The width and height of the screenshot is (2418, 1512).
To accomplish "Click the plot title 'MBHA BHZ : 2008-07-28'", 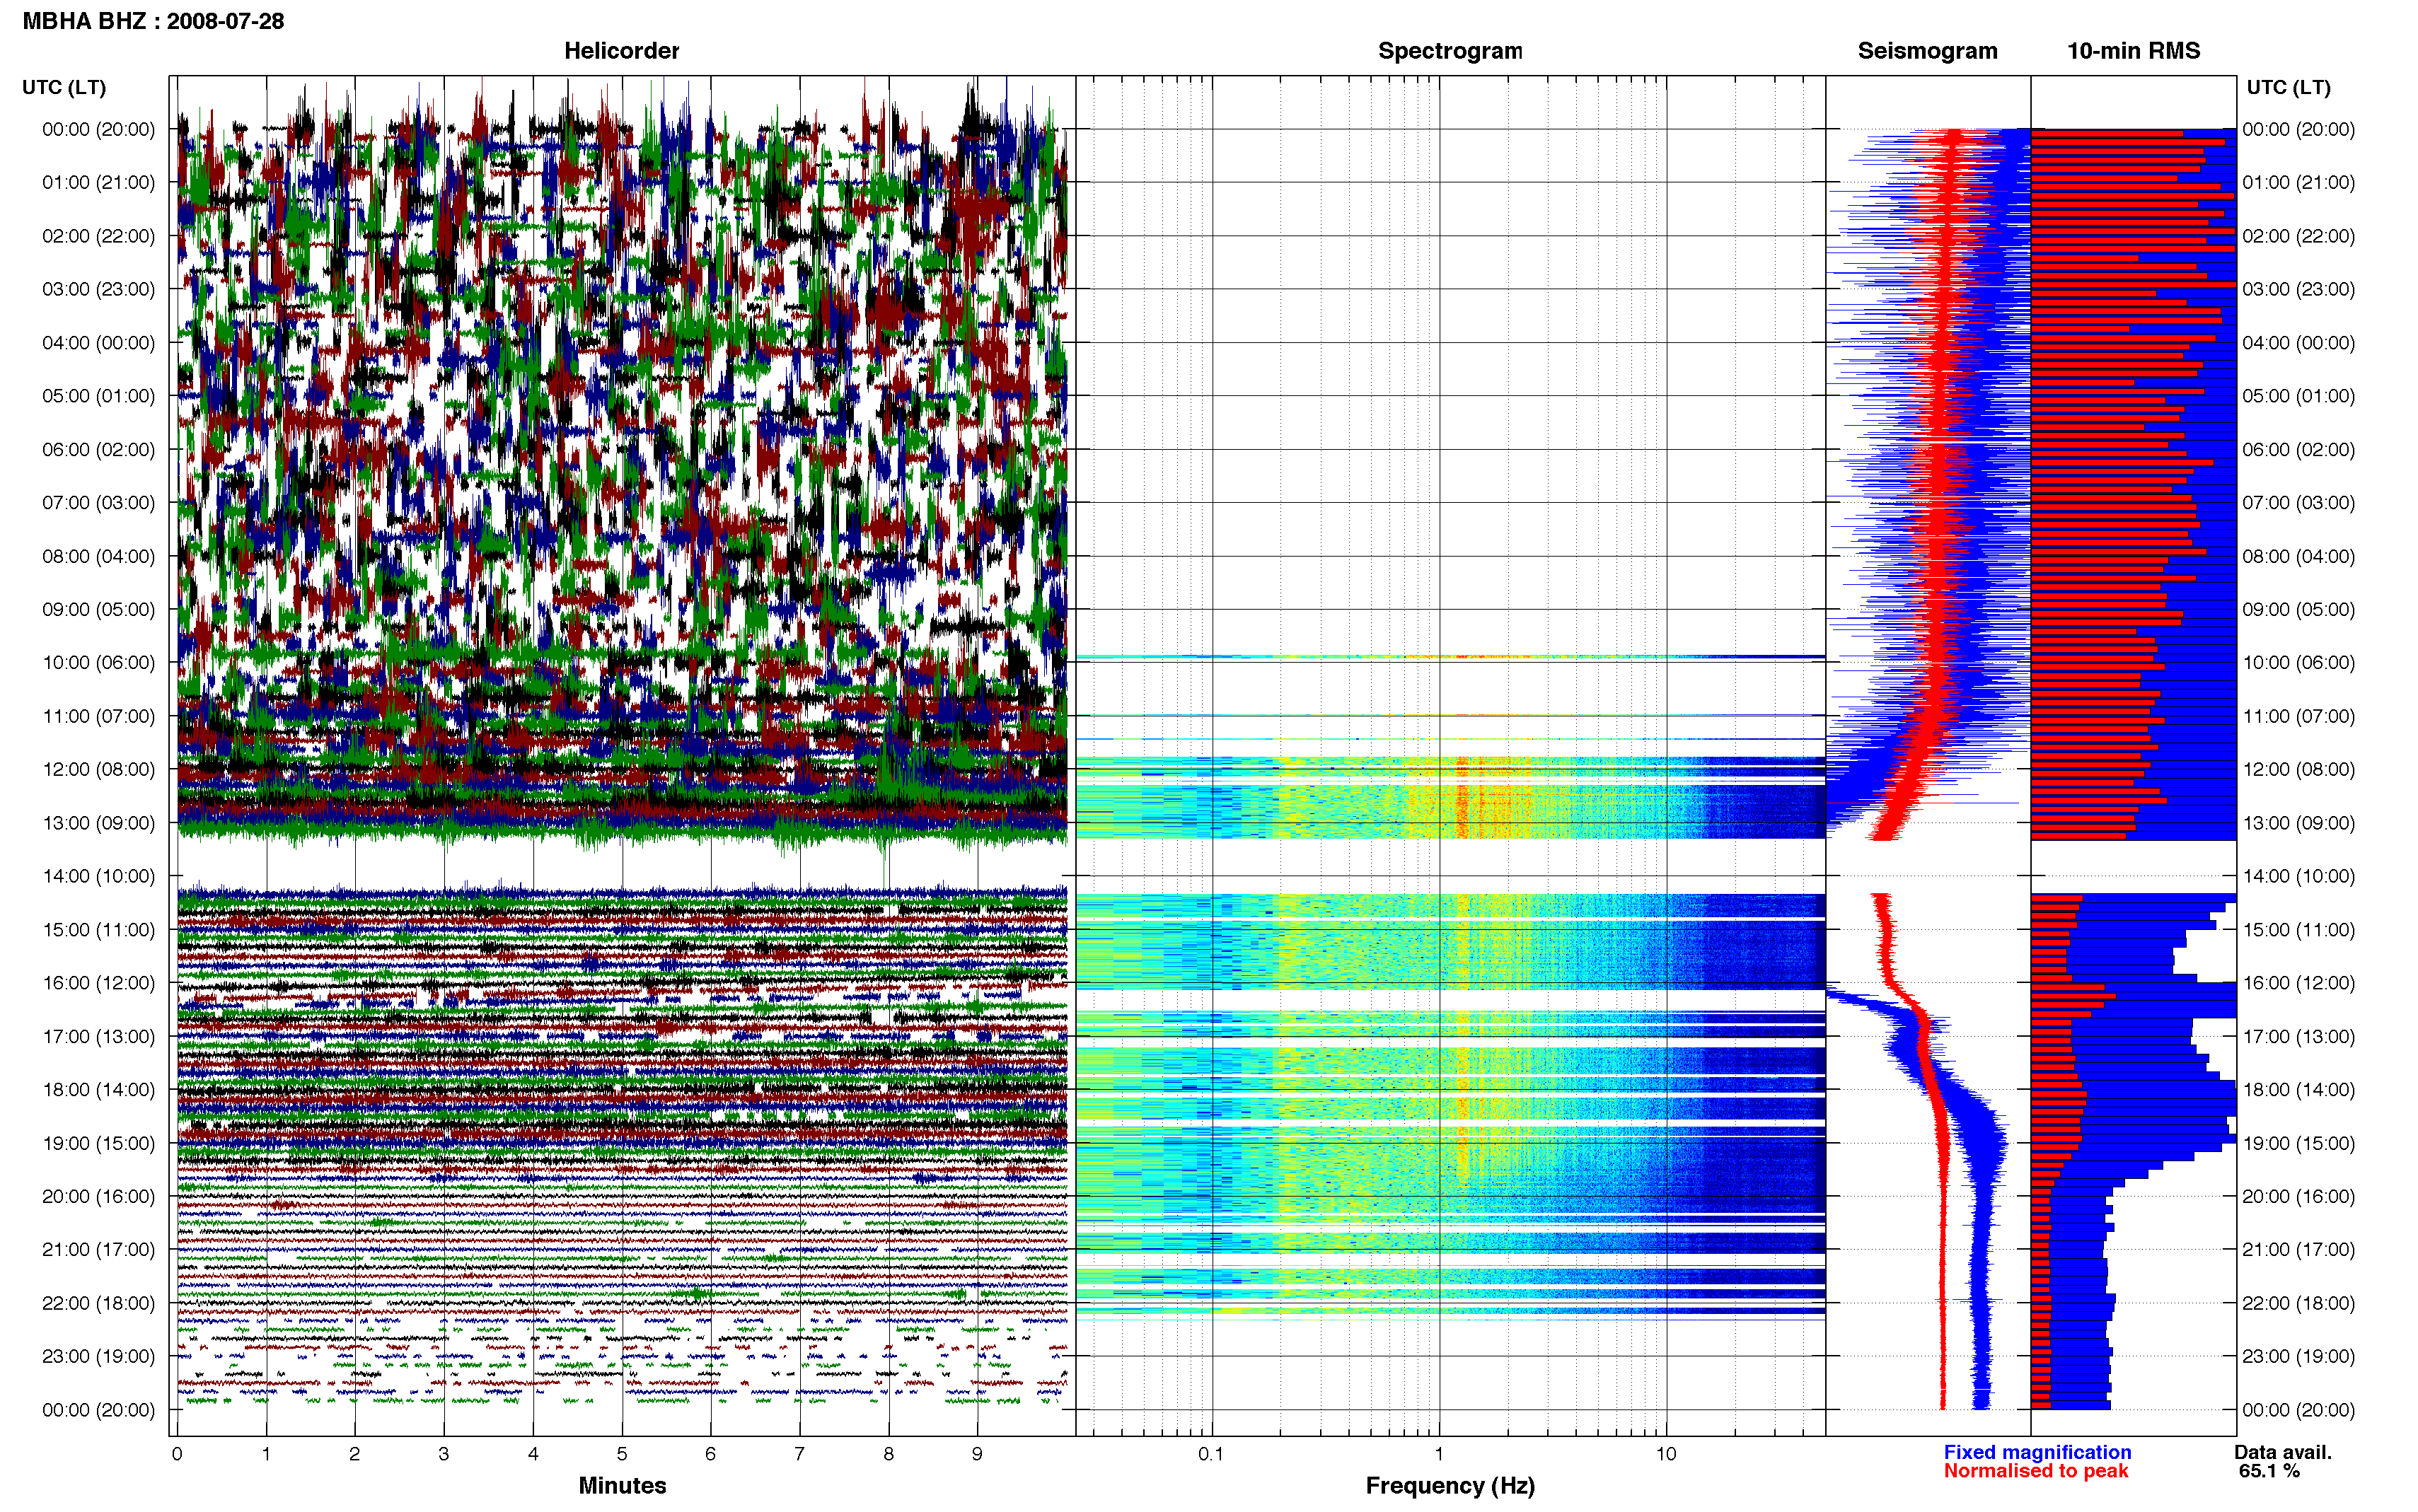I will click(x=153, y=21).
